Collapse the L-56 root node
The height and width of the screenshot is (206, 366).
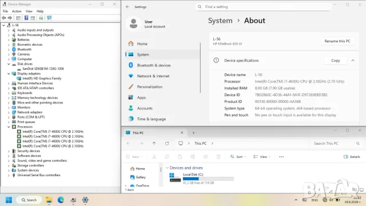coord(4,25)
